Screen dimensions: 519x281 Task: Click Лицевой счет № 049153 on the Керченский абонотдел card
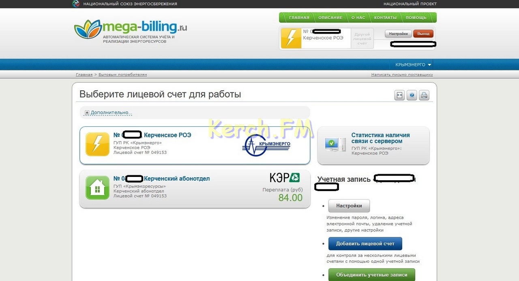(x=140, y=196)
